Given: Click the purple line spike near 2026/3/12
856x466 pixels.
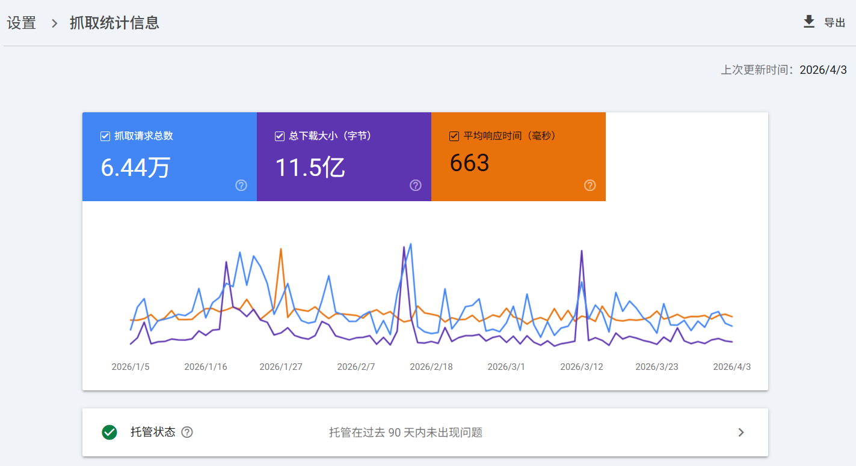Looking at the screenshot, I should (x=582, y=251).
